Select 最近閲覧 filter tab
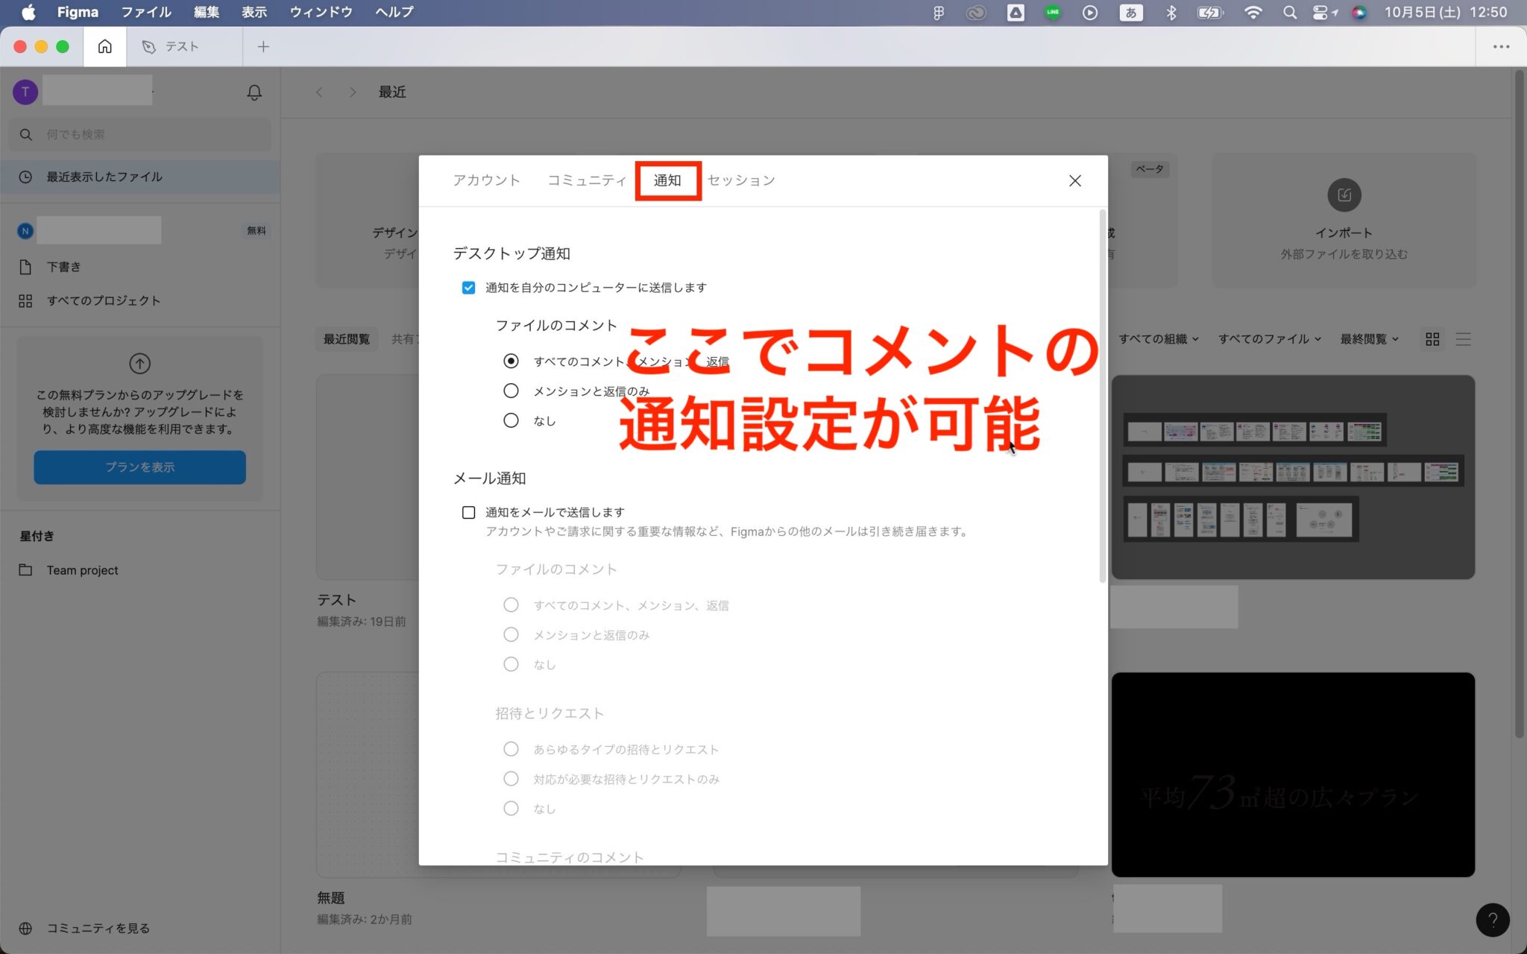The image size is (1527, 954). (347, 339)
